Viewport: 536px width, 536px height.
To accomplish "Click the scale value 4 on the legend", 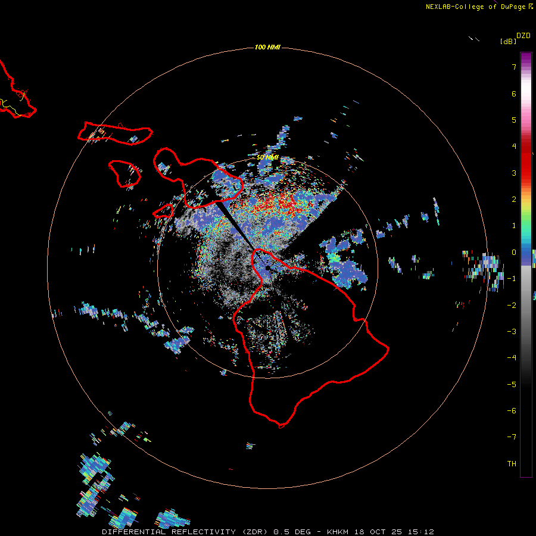I will click(x=514, y=147).
